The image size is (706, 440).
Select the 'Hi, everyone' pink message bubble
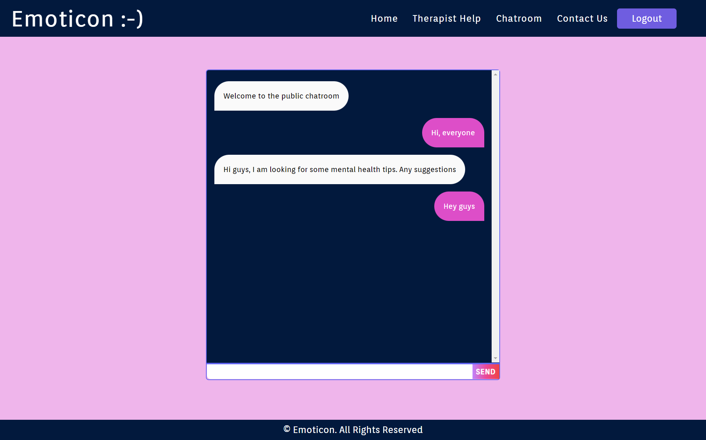pyautogui.click(x=453, y=133)
